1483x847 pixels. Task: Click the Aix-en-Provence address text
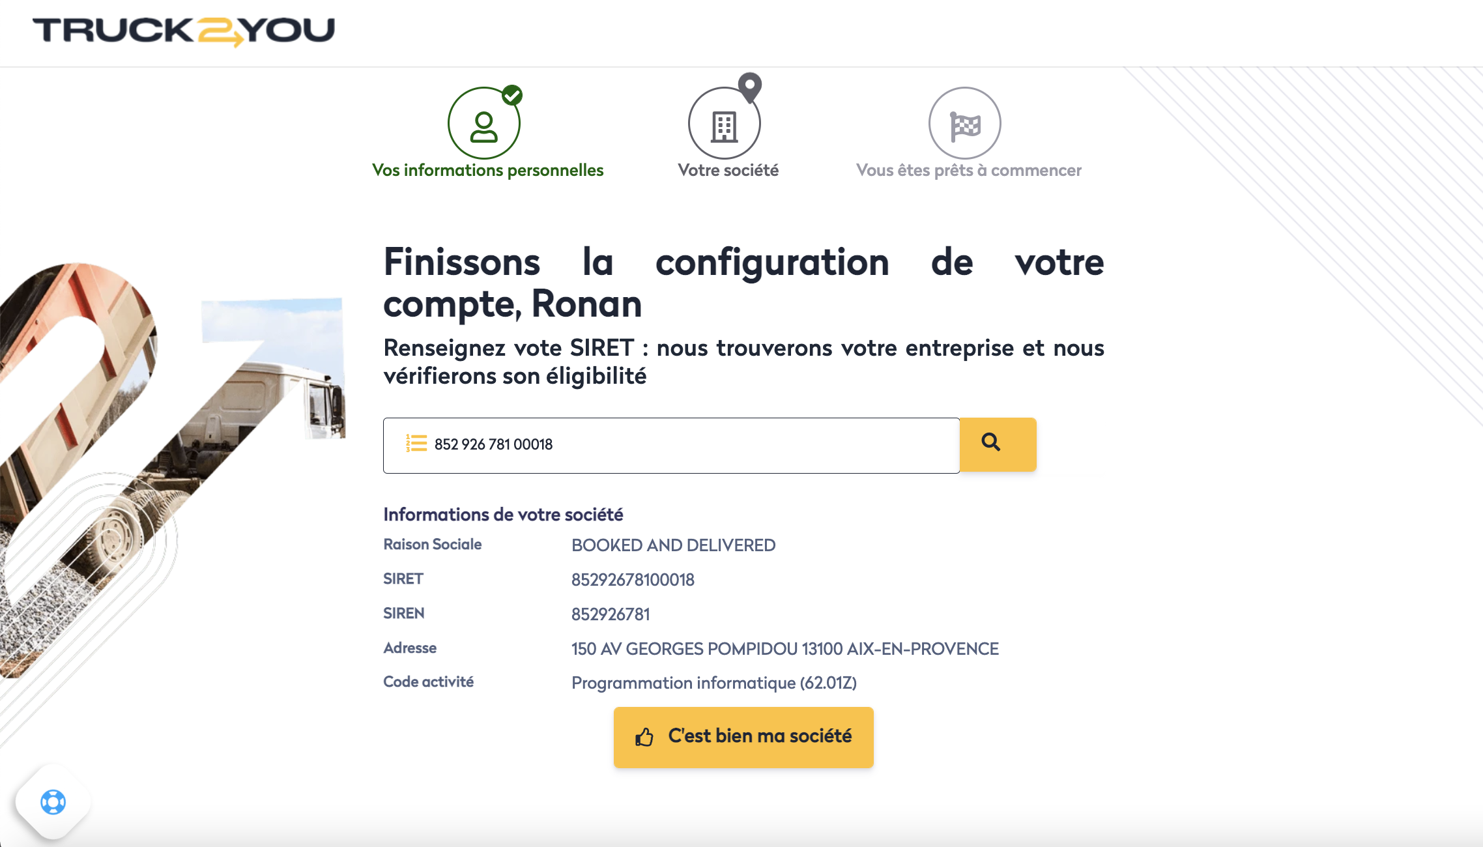(x=785, y=649)
